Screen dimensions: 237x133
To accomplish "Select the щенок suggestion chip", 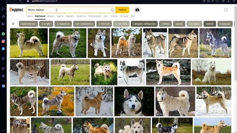I will 179,24.
